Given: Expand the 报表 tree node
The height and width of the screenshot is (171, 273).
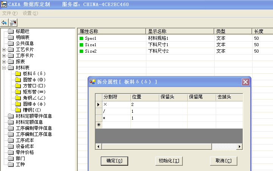Looking at the screenshot, I should pos(4,62).
